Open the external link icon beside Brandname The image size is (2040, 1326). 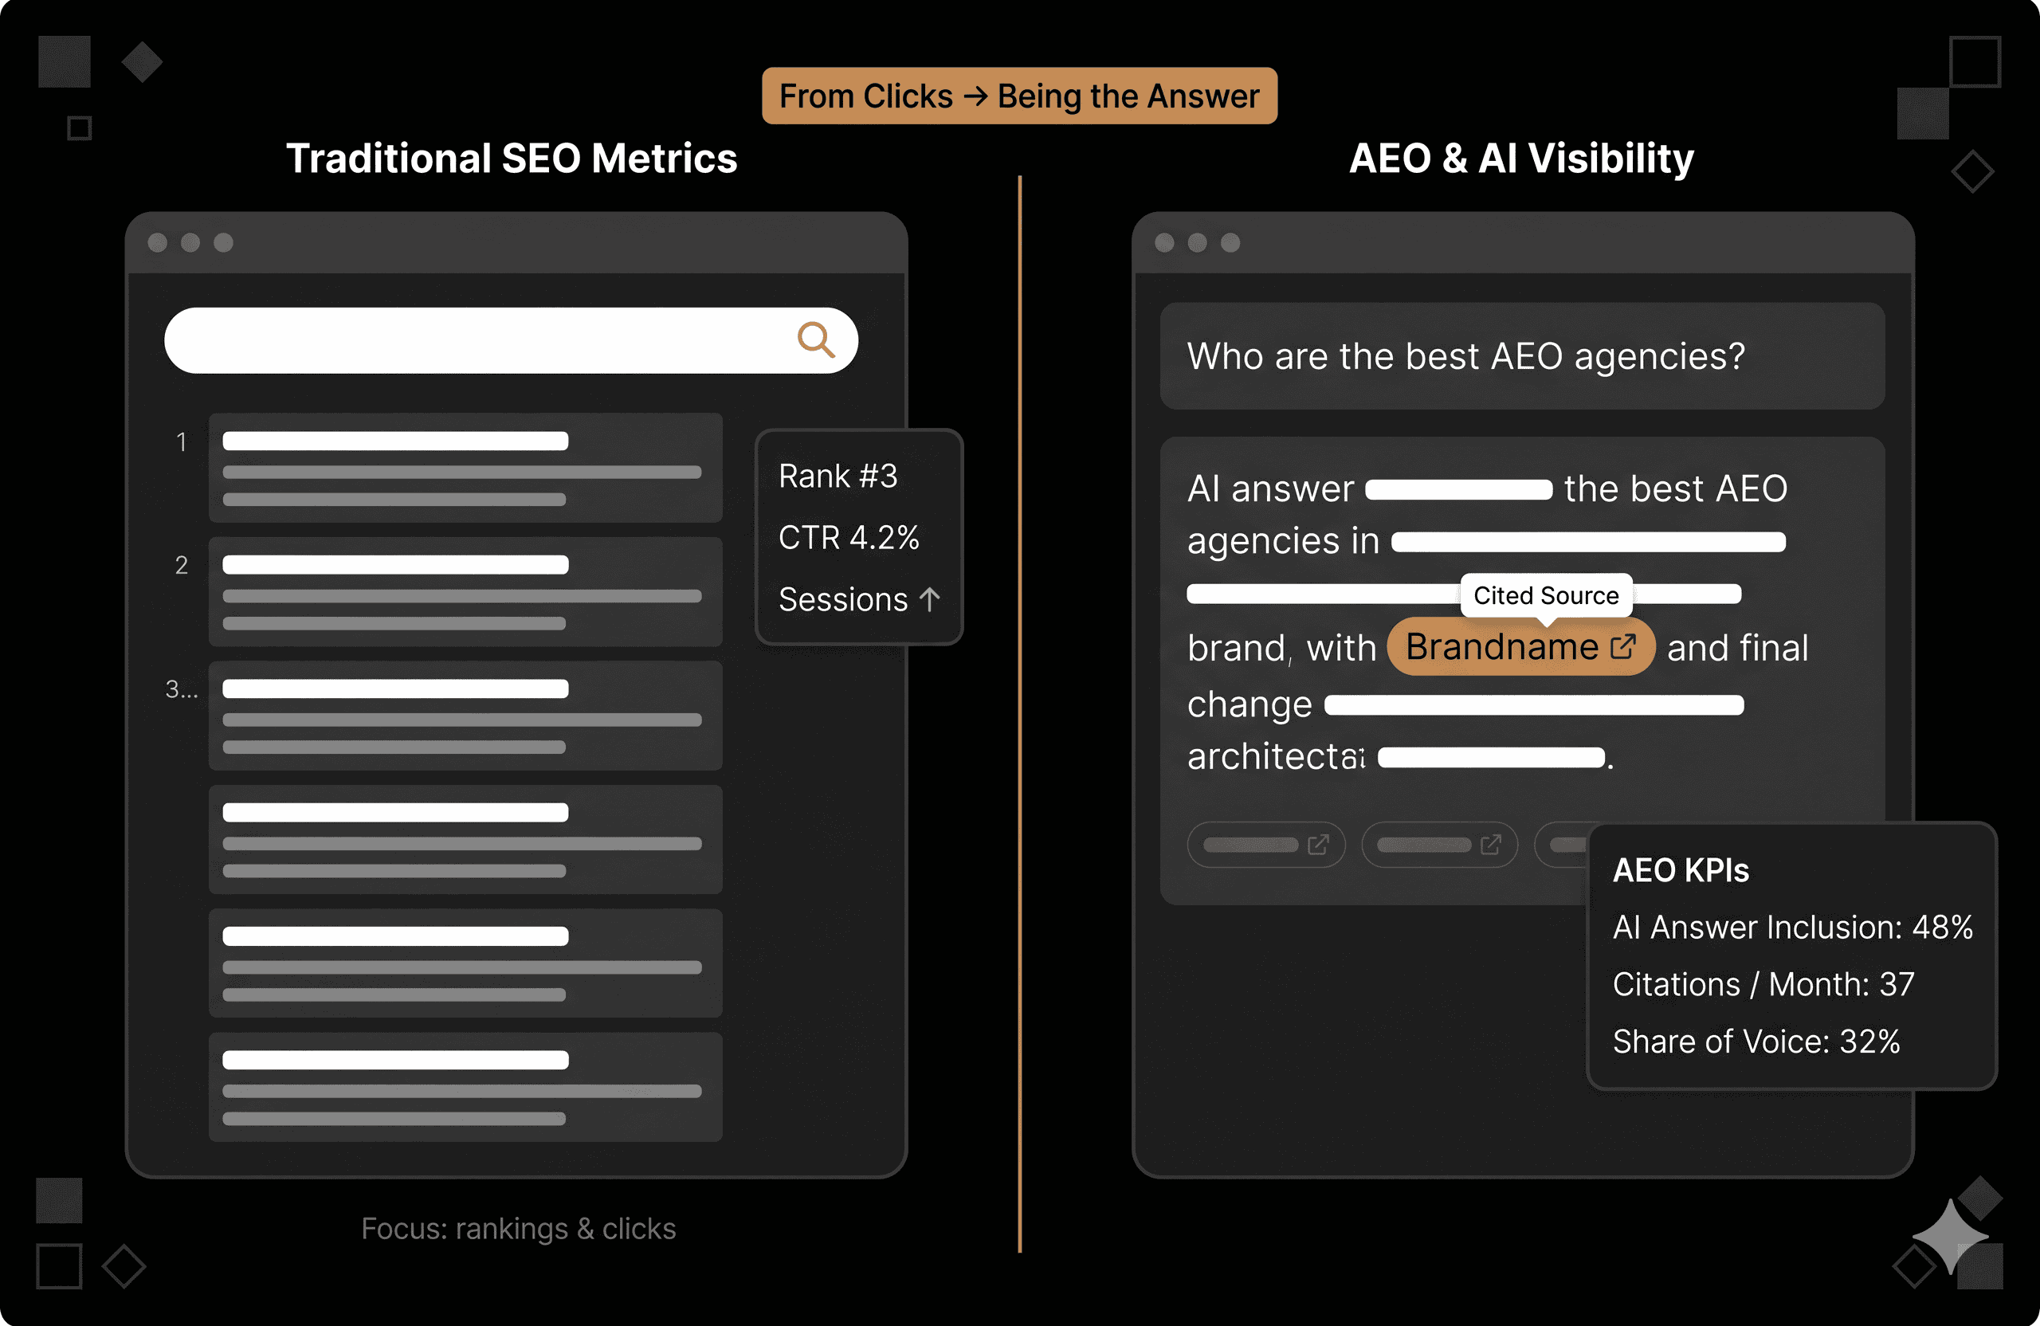(1623, 646)
